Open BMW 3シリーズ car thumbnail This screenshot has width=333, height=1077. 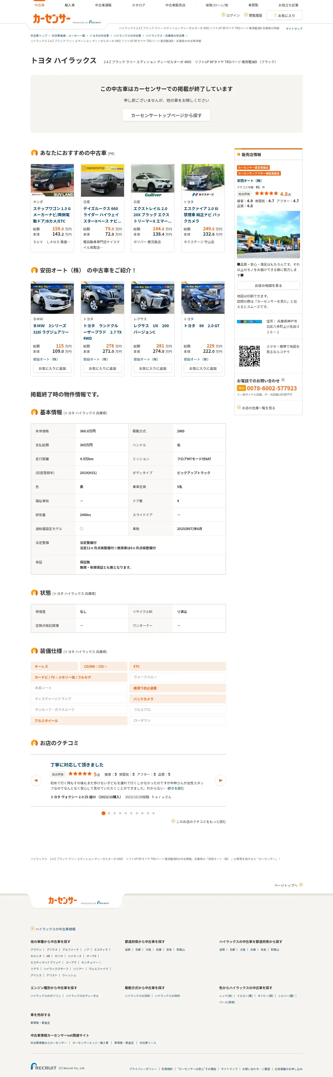pyautogui.click(x=52, y=298)
